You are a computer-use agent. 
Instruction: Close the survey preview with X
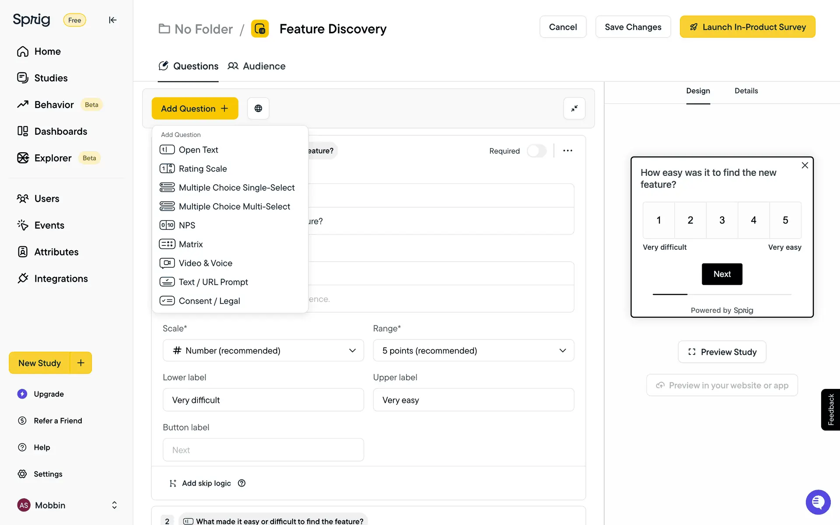(804, 165)
